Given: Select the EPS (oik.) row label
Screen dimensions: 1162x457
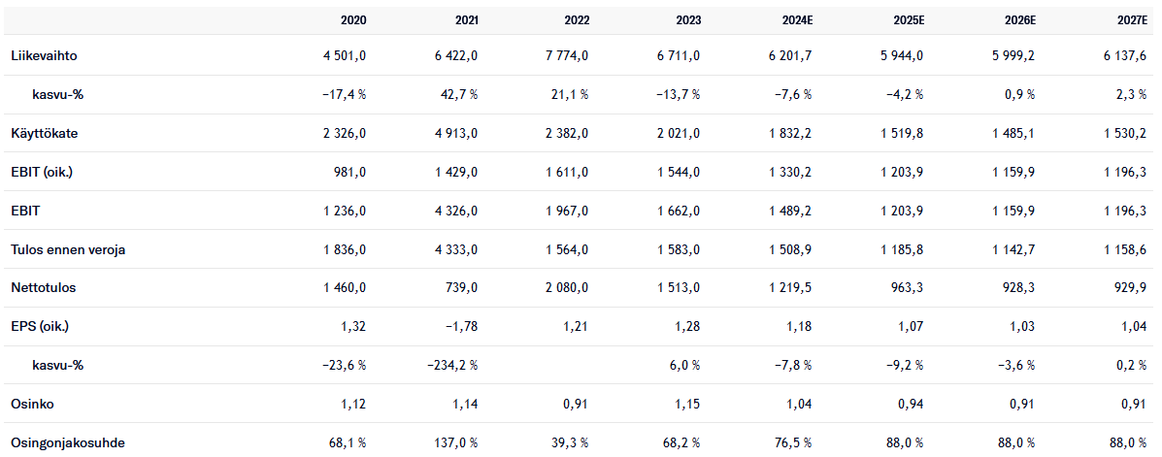Looking at the screenshot, I should coord(40,327).
